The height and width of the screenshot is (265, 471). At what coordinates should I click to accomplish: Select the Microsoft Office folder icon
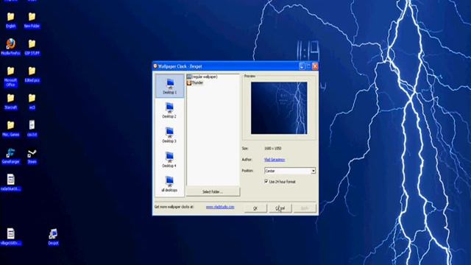click(11, 77)
